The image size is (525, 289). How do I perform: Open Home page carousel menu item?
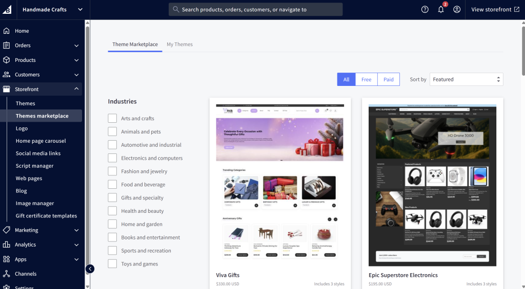coord(41,141)
